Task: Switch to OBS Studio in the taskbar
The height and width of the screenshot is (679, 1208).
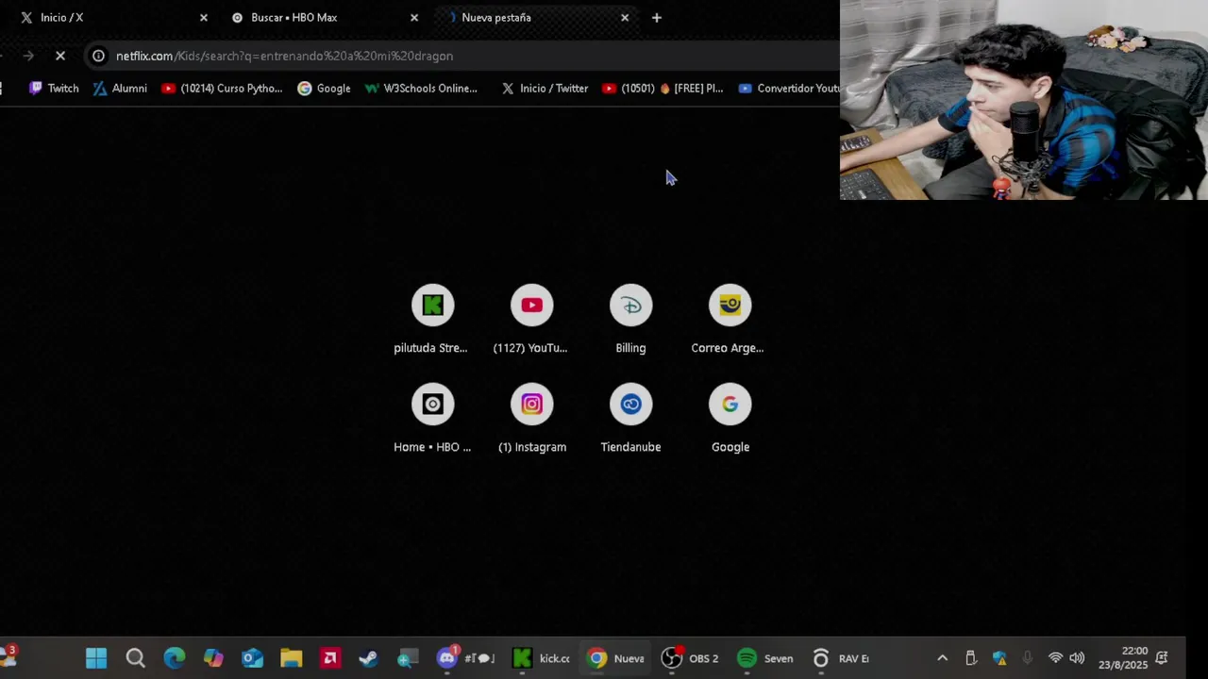Action: [691, 658]
